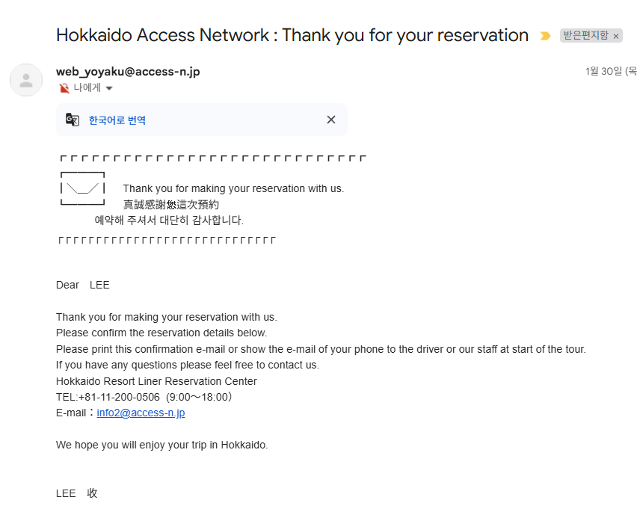Translate the message via 한국어로 번역
This screenshot has width=637, height=509.
point(117,120)
